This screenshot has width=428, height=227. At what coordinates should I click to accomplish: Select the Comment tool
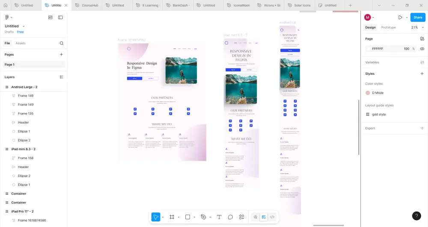[x=230, y=217]
